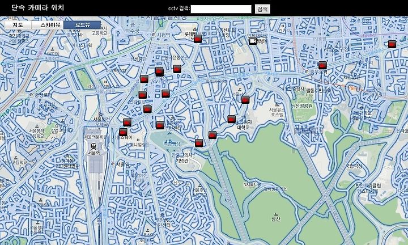The image size is (408, 245).
Task: Click the 반얀트리클럽앤스파 label
Action: click(368, 188)
